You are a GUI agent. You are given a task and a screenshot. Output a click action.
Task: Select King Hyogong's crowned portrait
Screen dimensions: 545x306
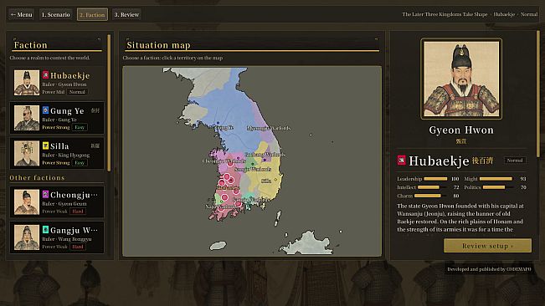(27, 153)
